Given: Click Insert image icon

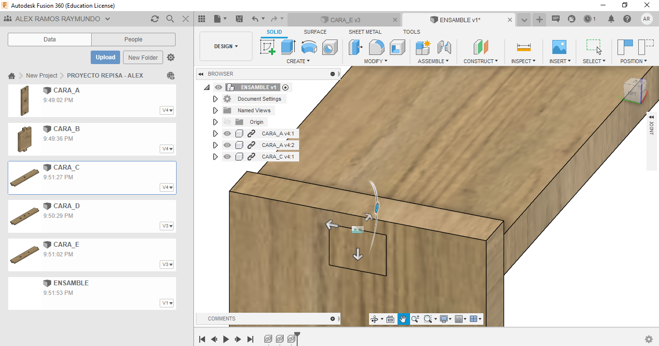Looking at the screenshot, I should pos(559,47).
